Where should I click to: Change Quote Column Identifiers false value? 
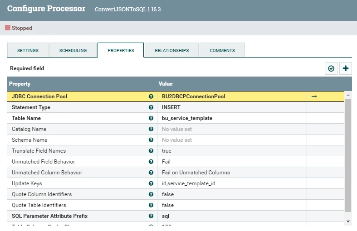(x=232, y=194)
